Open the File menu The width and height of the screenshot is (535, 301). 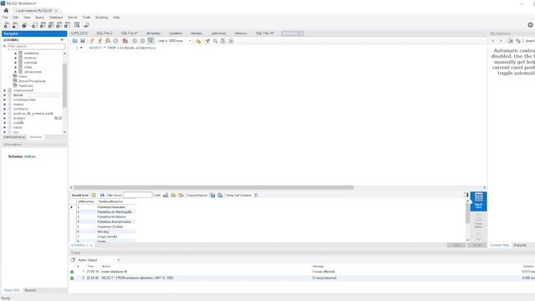coord(5,17)
